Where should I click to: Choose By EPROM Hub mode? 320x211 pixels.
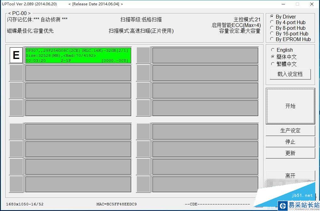pyautogui.click(x=272, y=39)
